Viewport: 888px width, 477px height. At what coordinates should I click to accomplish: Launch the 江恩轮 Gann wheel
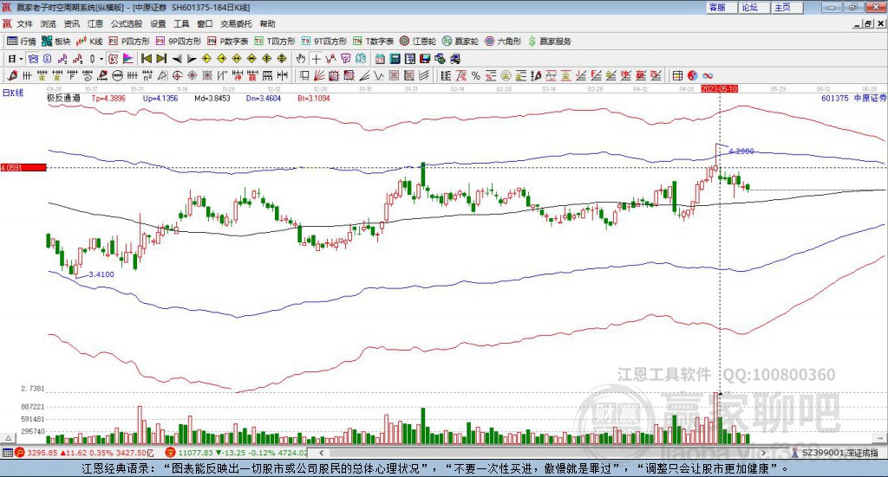[418, 42]
